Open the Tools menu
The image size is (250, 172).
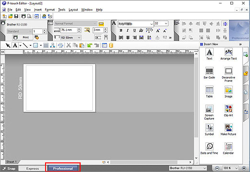pyautogui.click(x=61, y=10)
